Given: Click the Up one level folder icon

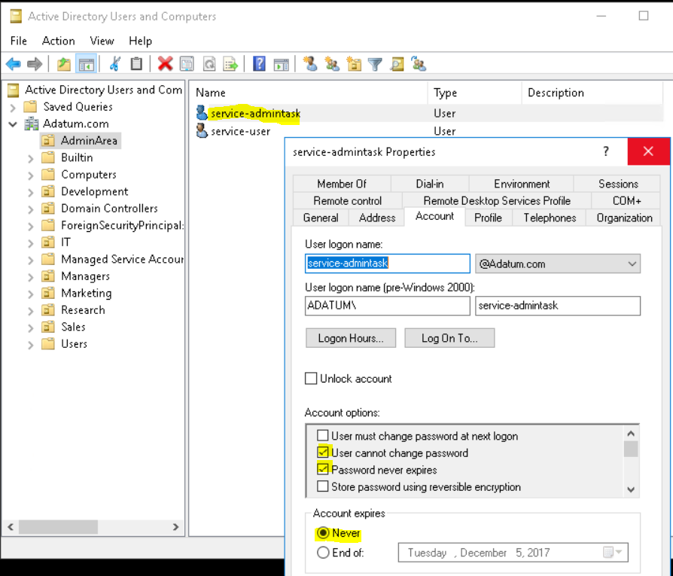Looking at the screenshot, I should [x=64, y=65].
